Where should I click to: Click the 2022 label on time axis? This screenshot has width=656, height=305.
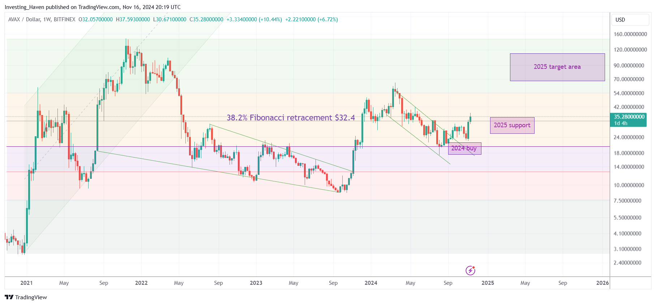(x=141, y=283)
